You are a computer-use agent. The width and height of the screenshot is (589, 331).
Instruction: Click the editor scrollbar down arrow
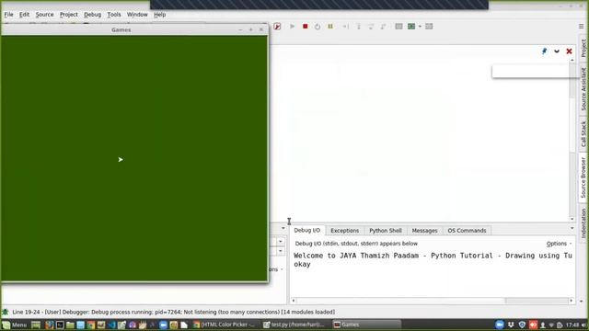pyautogui.click(x=572, y=219)
